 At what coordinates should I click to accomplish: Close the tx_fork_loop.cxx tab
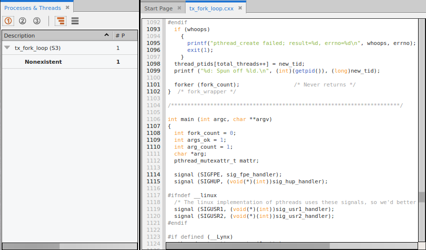(x=240, y=8)
